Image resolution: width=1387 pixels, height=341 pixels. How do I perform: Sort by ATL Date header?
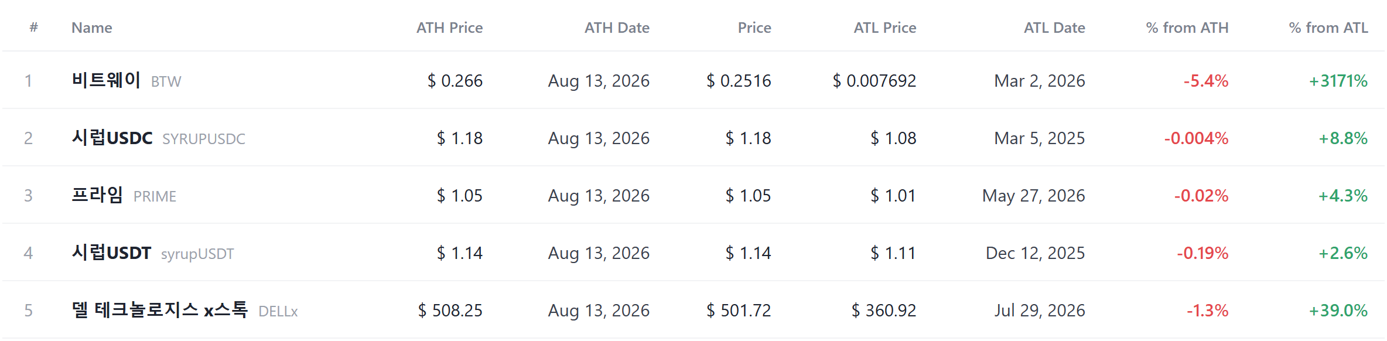click(1054, 28)
